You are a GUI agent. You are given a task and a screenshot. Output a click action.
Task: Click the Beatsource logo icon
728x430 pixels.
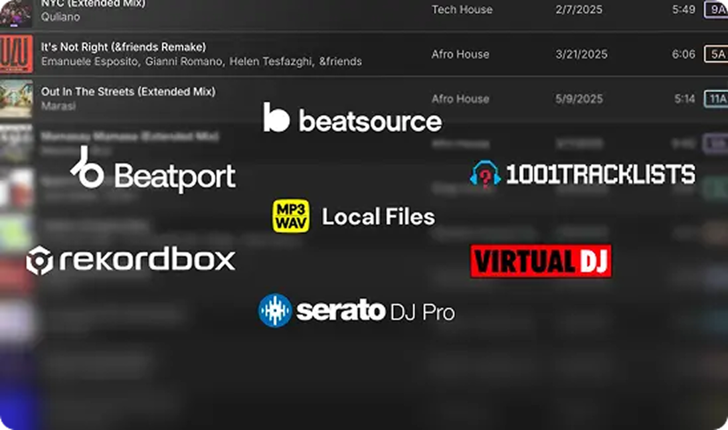tap(276, 117)
